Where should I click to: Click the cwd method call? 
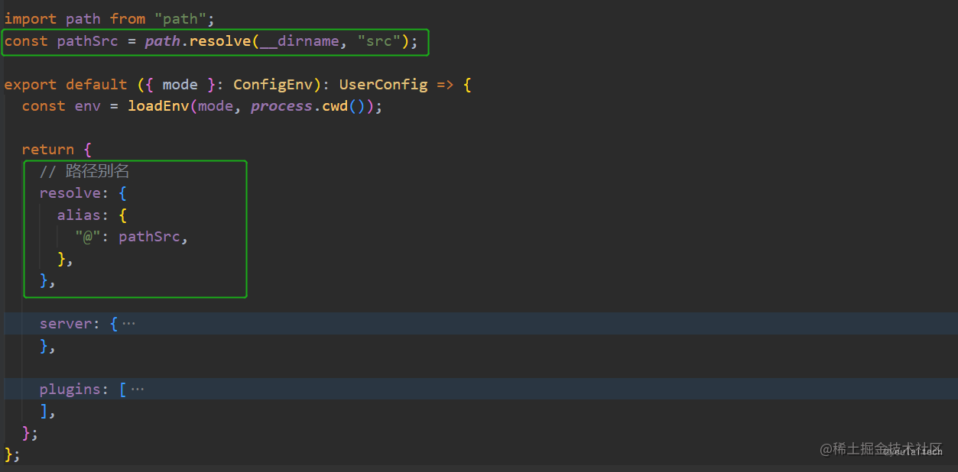pyautogui.click(x=335, y=106)
